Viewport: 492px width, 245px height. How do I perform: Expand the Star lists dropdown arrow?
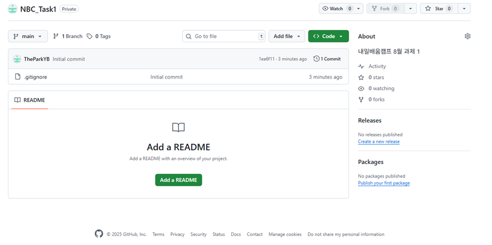coord(464,8)
